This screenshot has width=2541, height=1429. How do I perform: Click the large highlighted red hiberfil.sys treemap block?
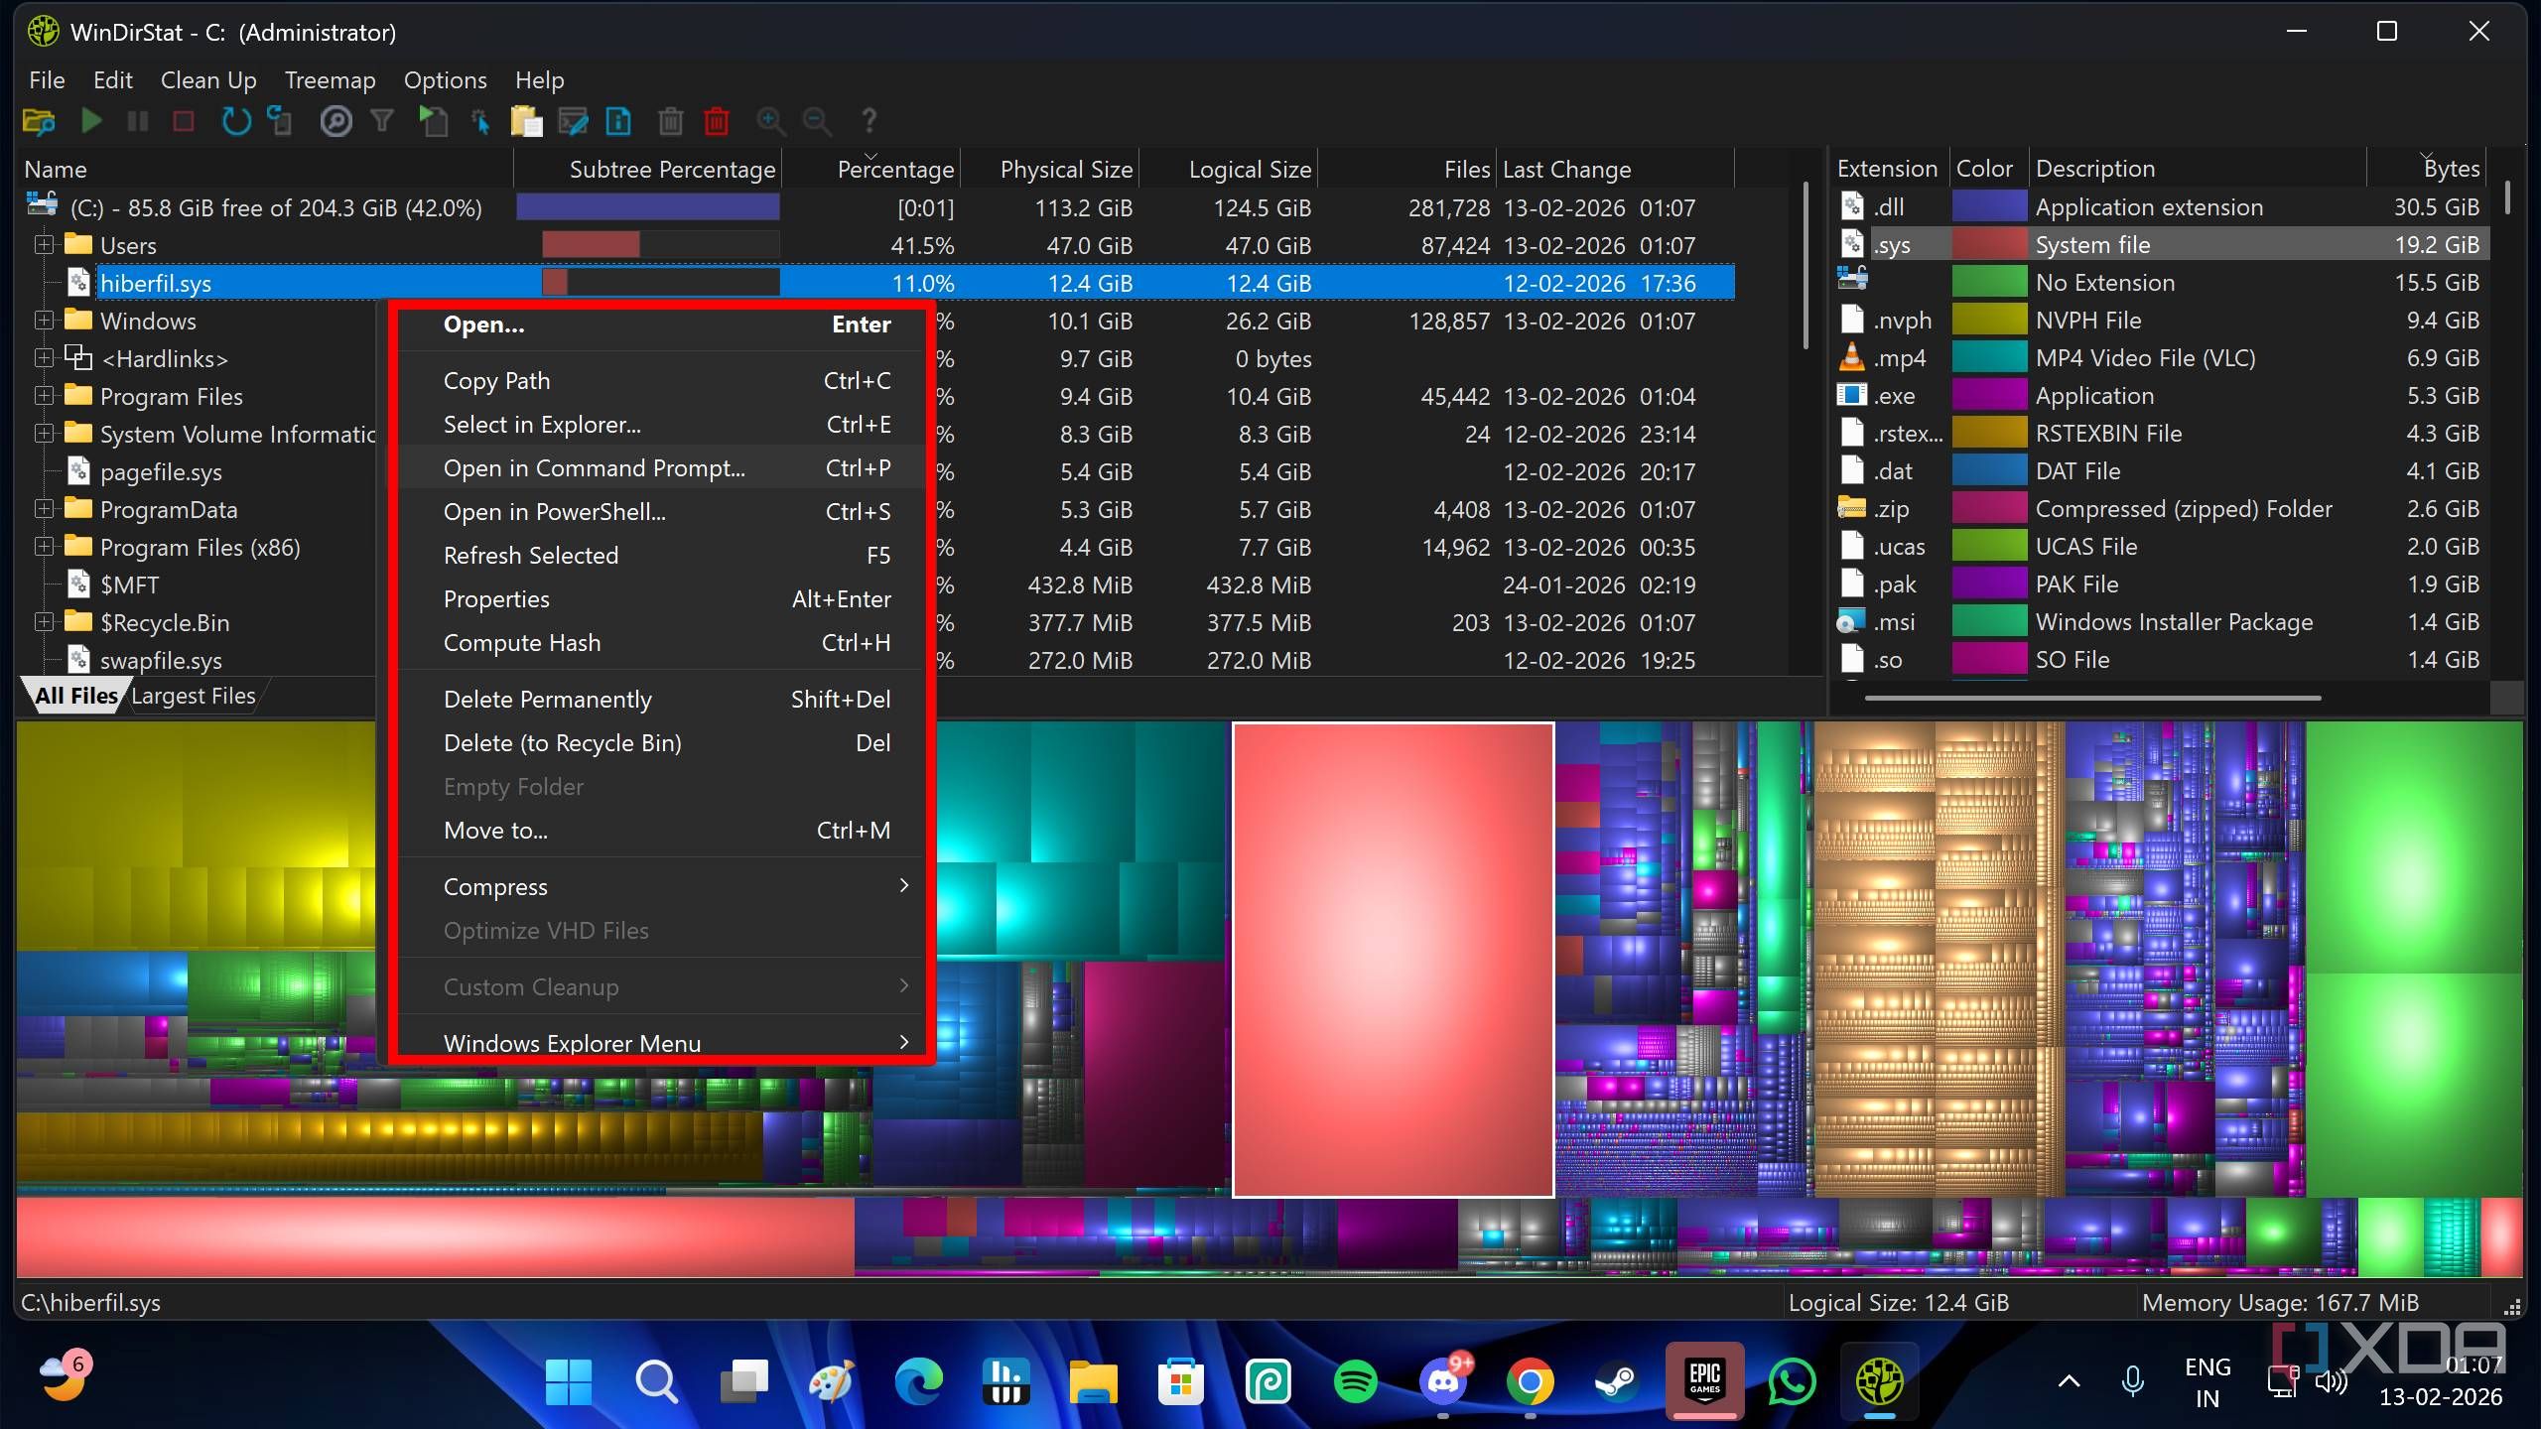[x=1393, y=959]
